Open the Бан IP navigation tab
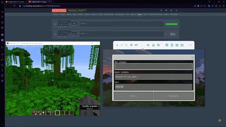The width and height of the screenshot is (226, 127). (145, 14)
